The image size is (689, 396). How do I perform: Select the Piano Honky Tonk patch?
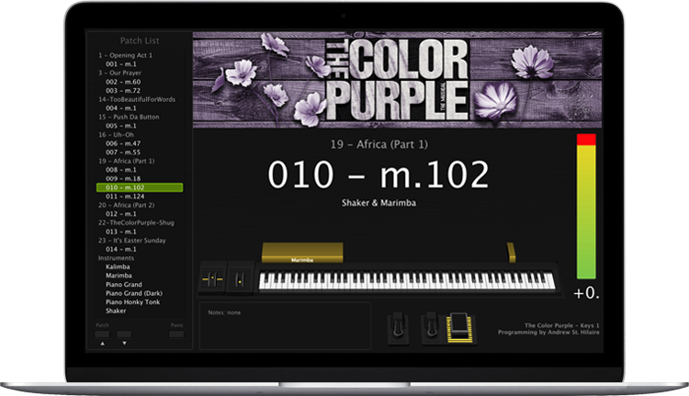(x=132, y=302)
